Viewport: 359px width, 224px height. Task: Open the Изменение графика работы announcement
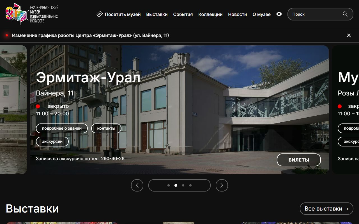click(x=90, y=35)
